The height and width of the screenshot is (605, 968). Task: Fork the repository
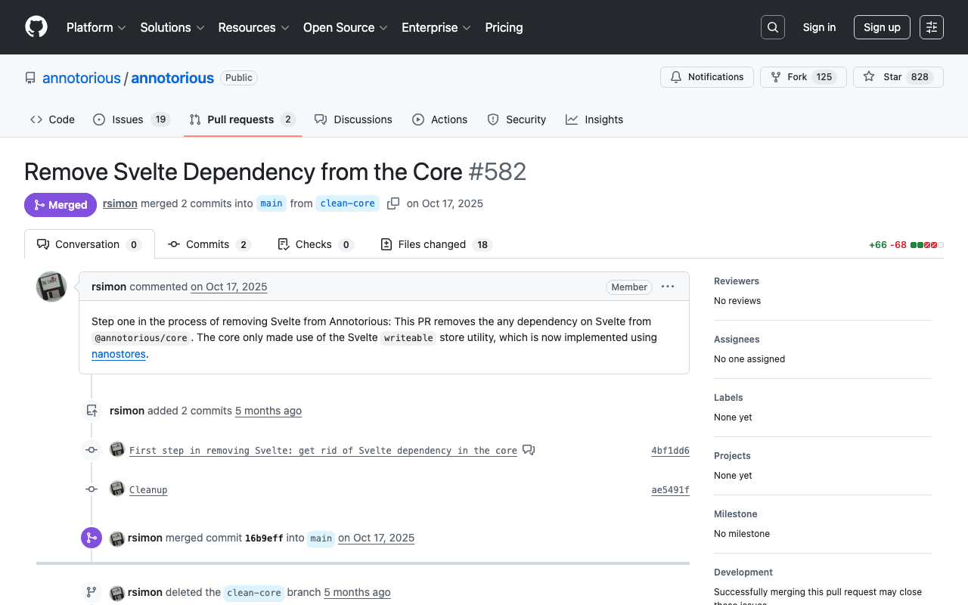pyautogui.click(x=802, y=77)
